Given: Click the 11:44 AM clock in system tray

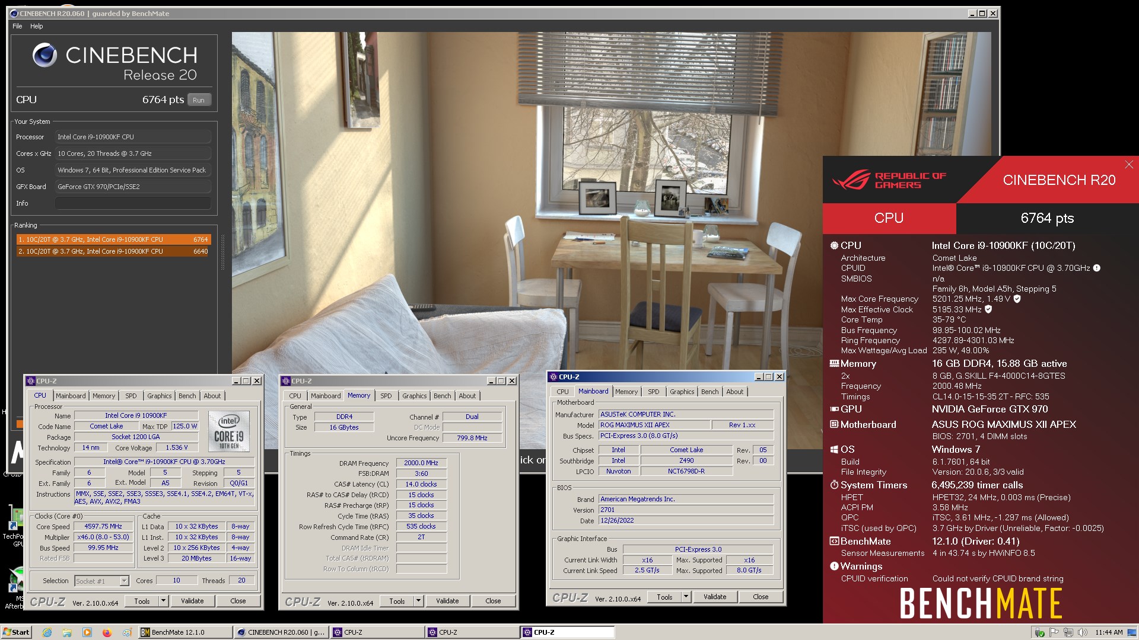Looking at the screenshot, I should click(x=1109, y=632).
